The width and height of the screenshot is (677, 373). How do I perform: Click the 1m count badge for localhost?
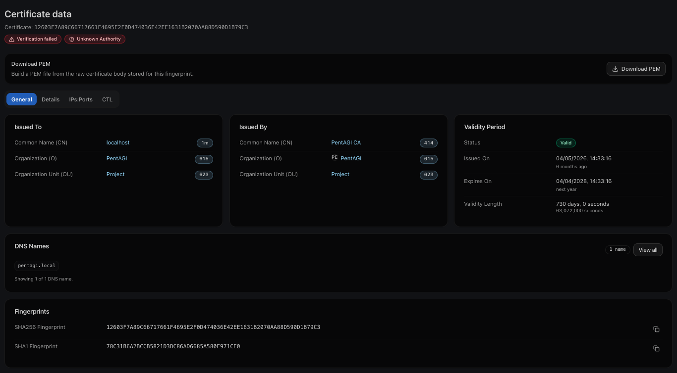click(205, 143)
